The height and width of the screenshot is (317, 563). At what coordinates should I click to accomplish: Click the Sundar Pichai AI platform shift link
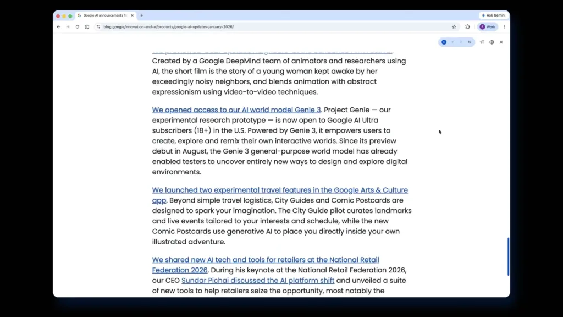point(258,280)
